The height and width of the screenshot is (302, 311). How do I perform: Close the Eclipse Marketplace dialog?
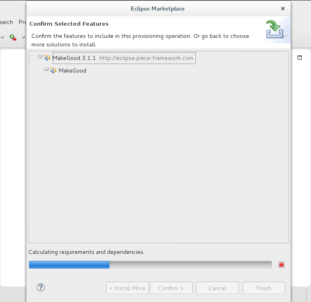click(283, 9)
